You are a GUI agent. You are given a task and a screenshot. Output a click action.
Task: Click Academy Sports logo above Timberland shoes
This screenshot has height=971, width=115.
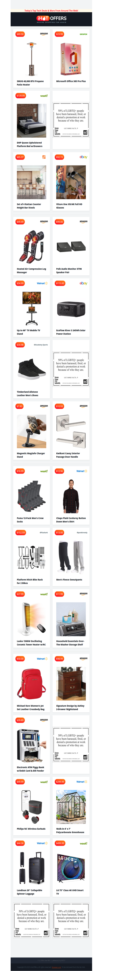[41, 345]
